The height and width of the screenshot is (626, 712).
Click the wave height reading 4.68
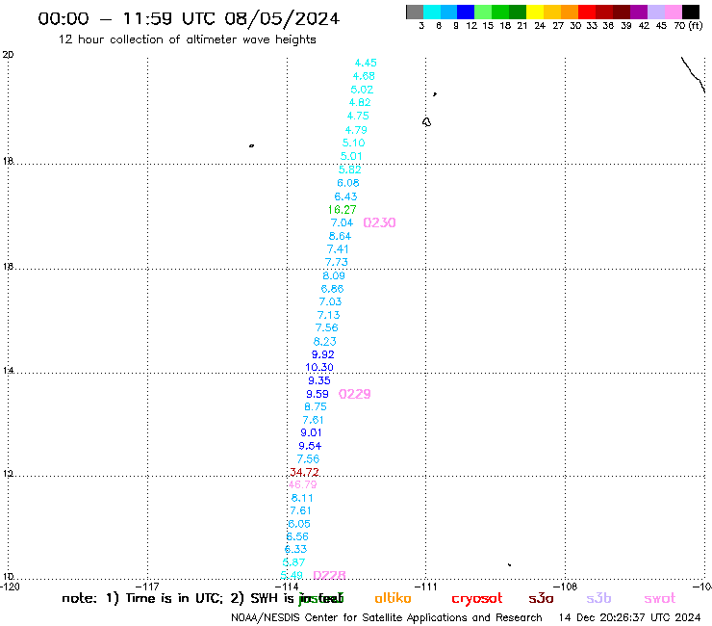pos(364,76)
